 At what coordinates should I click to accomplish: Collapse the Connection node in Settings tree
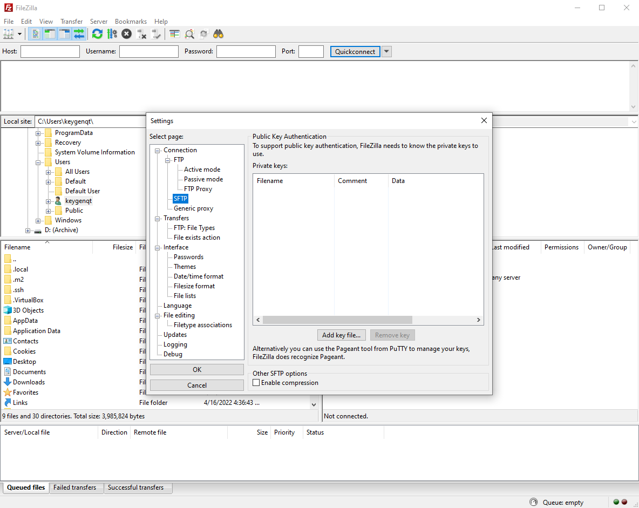pyautogui.click(x=157, y=151)
